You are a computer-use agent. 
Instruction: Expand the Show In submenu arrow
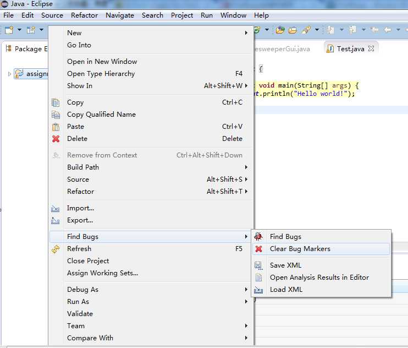pyautogui.click(x=246, y=86)
